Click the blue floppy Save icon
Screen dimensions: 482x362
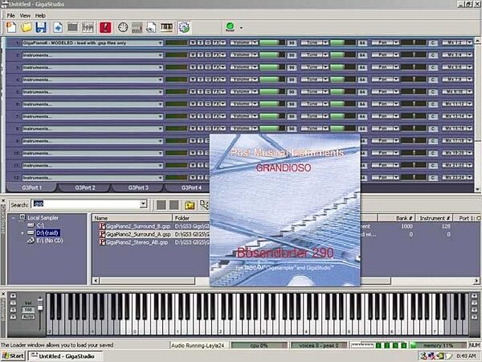pos(41,27)
